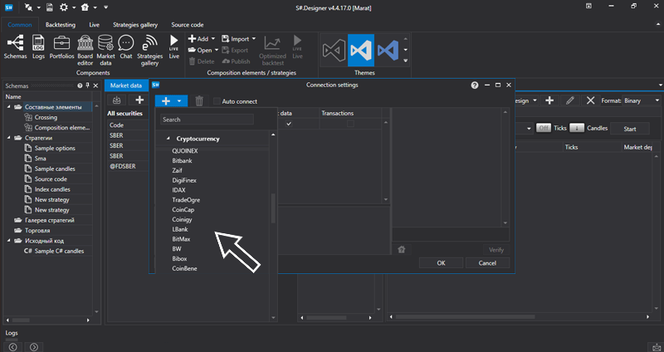Collapse the Стратегии tree node

click(x=10, y=137)
